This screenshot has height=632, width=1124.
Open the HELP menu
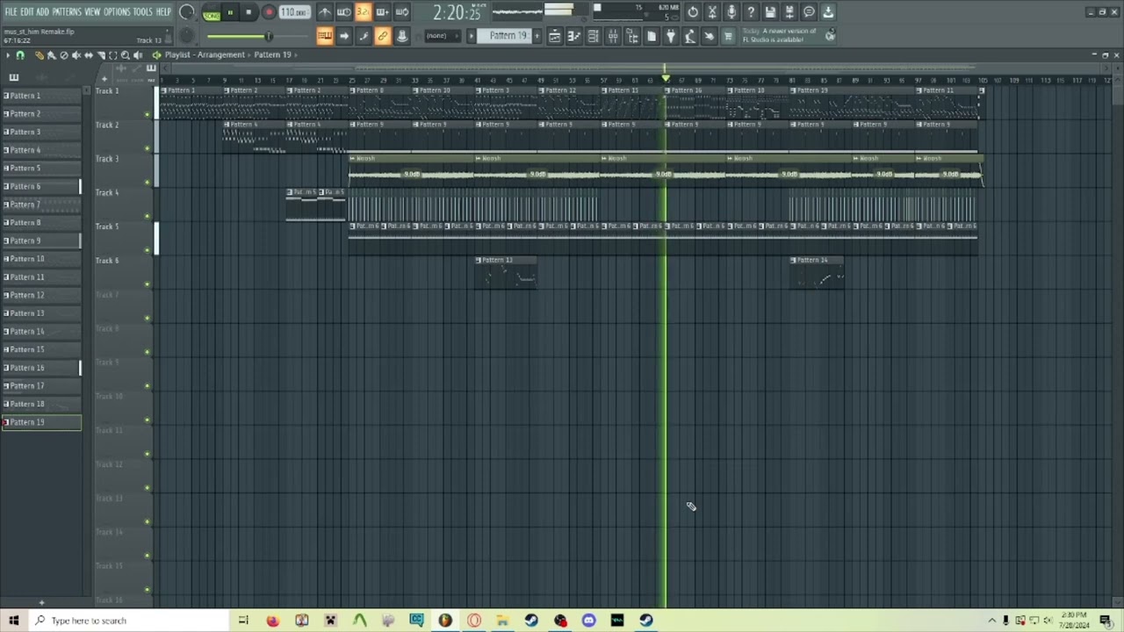click(163, 12)
